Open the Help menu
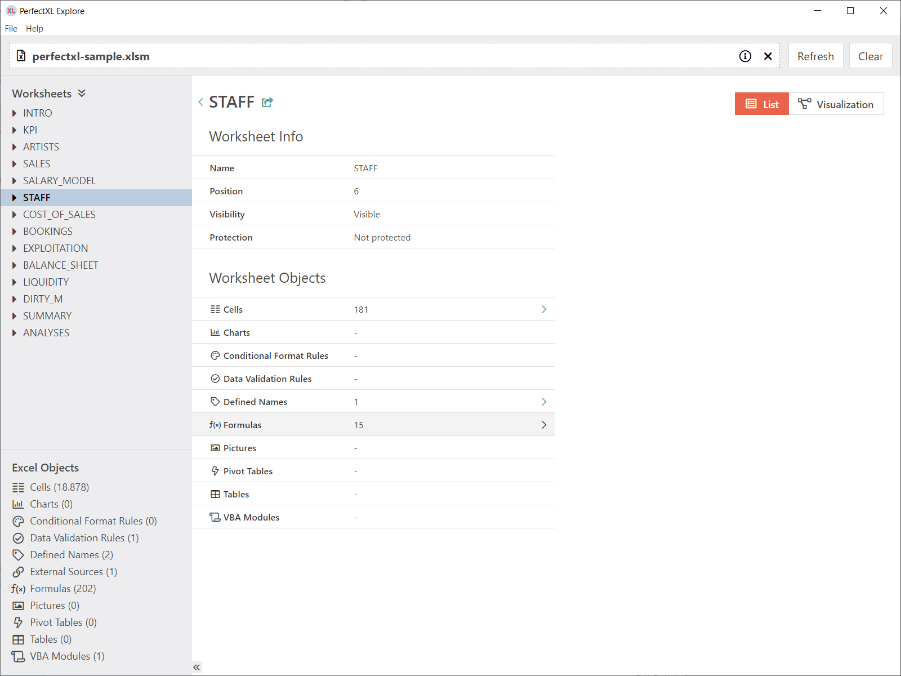The height and width of the screenshot is (676, 901). click(34, 29)
